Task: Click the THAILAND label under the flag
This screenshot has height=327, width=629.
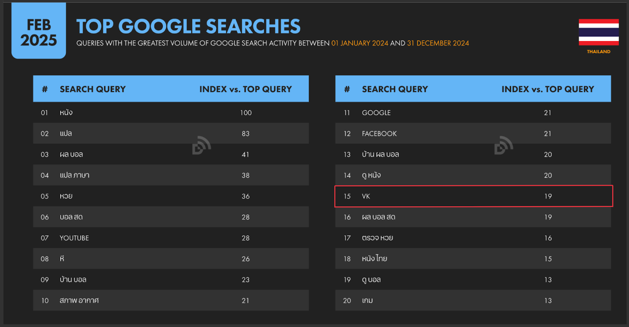Action: click(598, 52)
